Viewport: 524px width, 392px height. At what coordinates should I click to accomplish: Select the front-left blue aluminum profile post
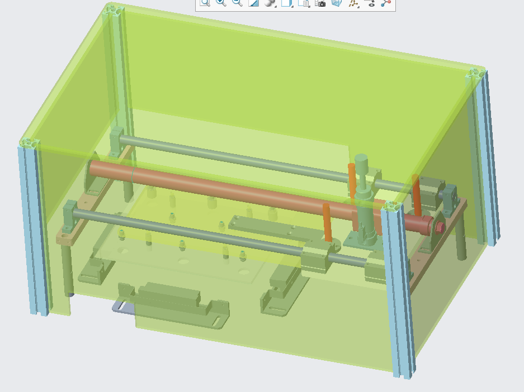coord(34,230)
